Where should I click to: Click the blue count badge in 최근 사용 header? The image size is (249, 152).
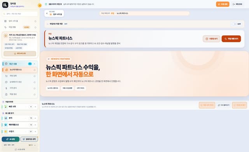point(30,64)
